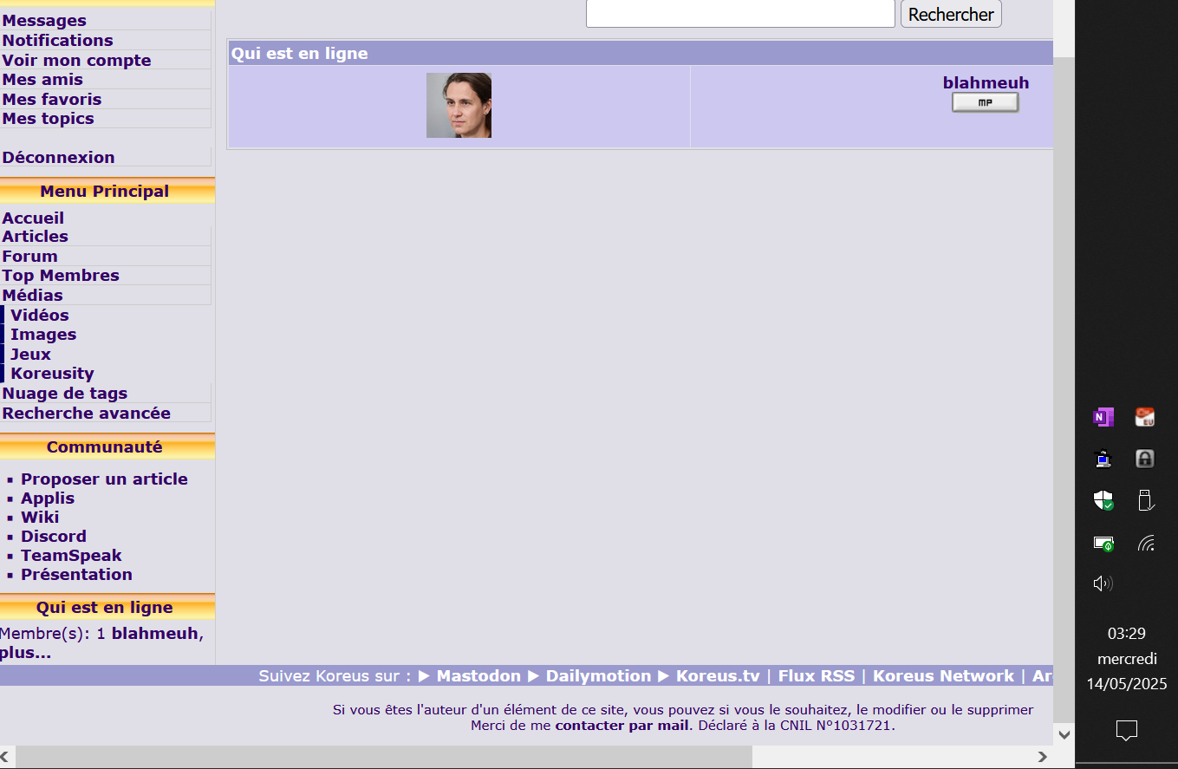Click the Windows Security shield icon
The height and width of the screenshot is (769, 1178).
tap(1103, 500)
